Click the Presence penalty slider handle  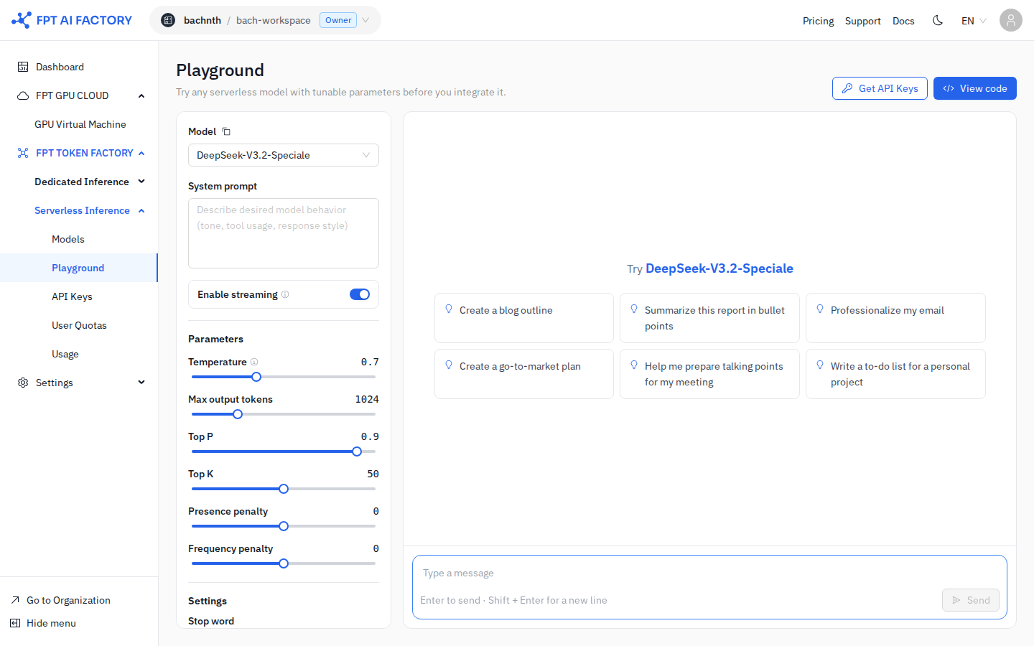(284, 526)
